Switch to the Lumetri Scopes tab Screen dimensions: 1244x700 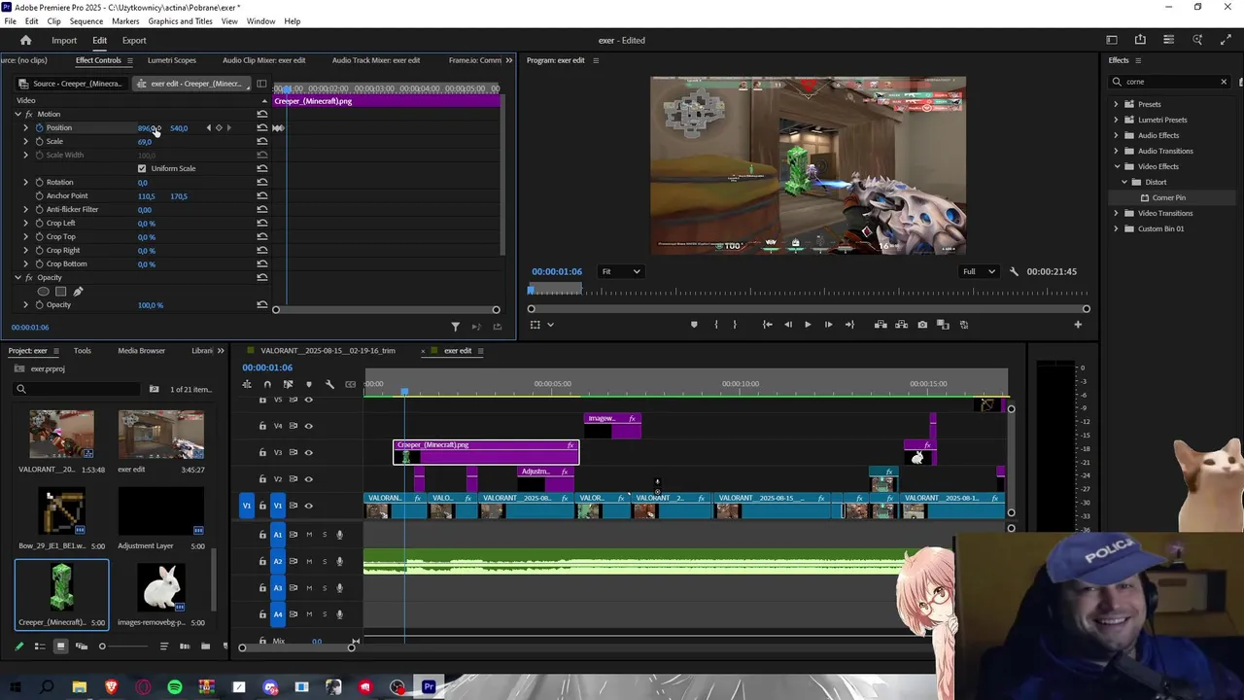pyautogui.click(x=171, y=60)
